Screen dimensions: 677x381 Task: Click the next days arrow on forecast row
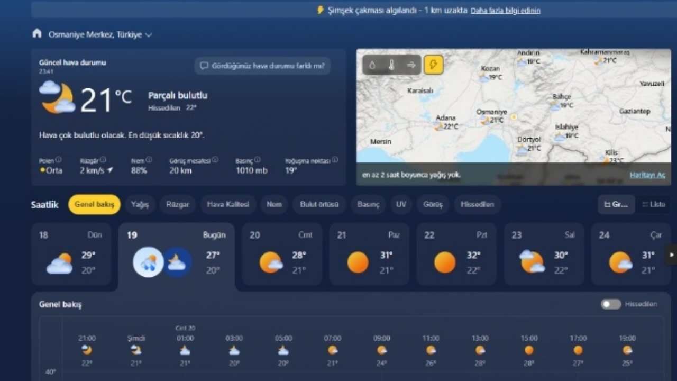(672, 255)
